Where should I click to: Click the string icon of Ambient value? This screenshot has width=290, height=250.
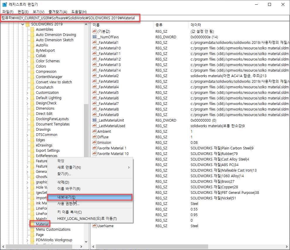tap(94, 131)
